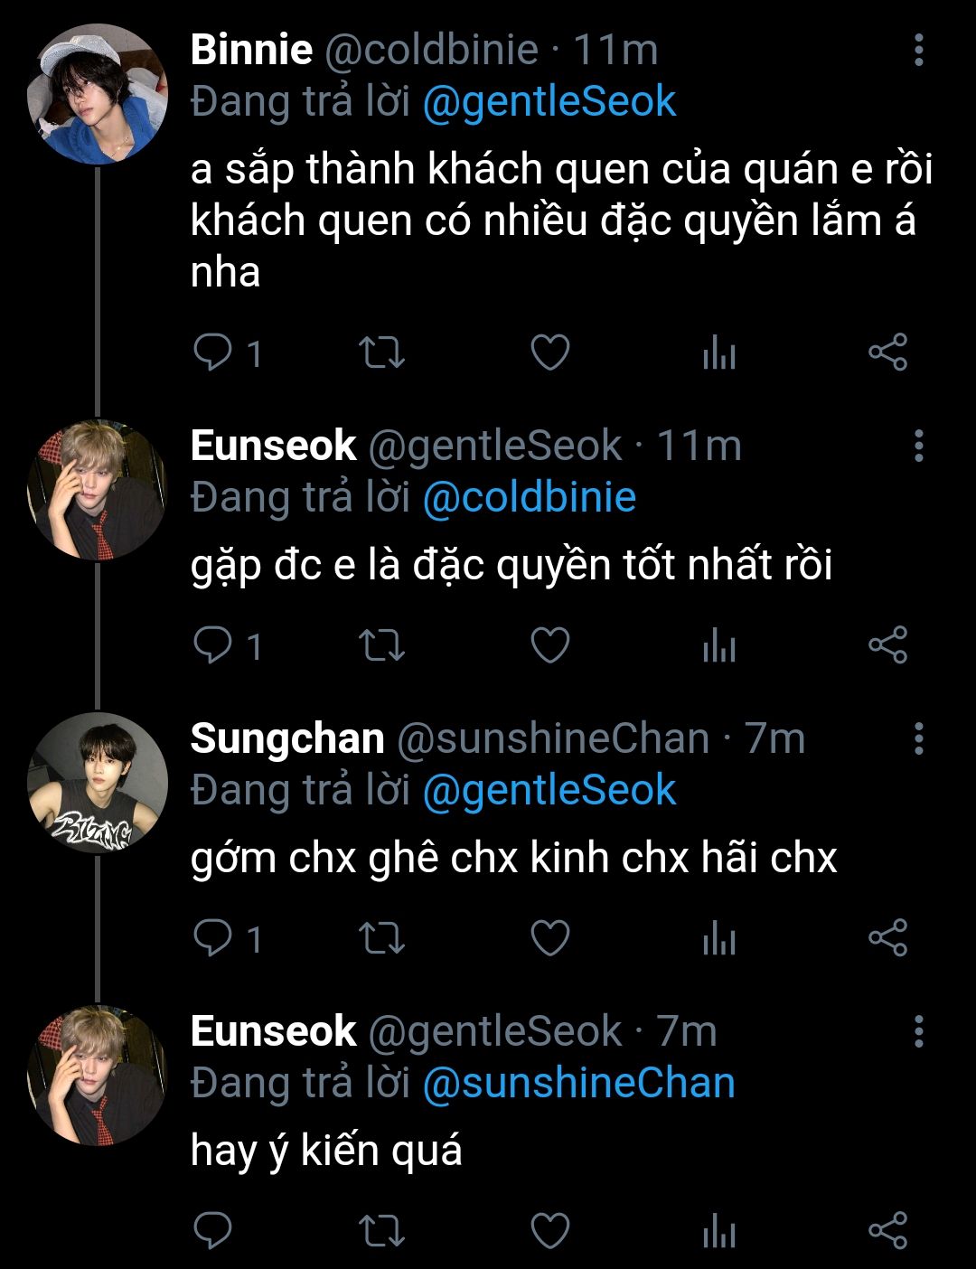Screen dimensions: 976x1269
Task: Open more options on Sungchan's tweet
Action: pyautogui.click(x=918, y=738)
